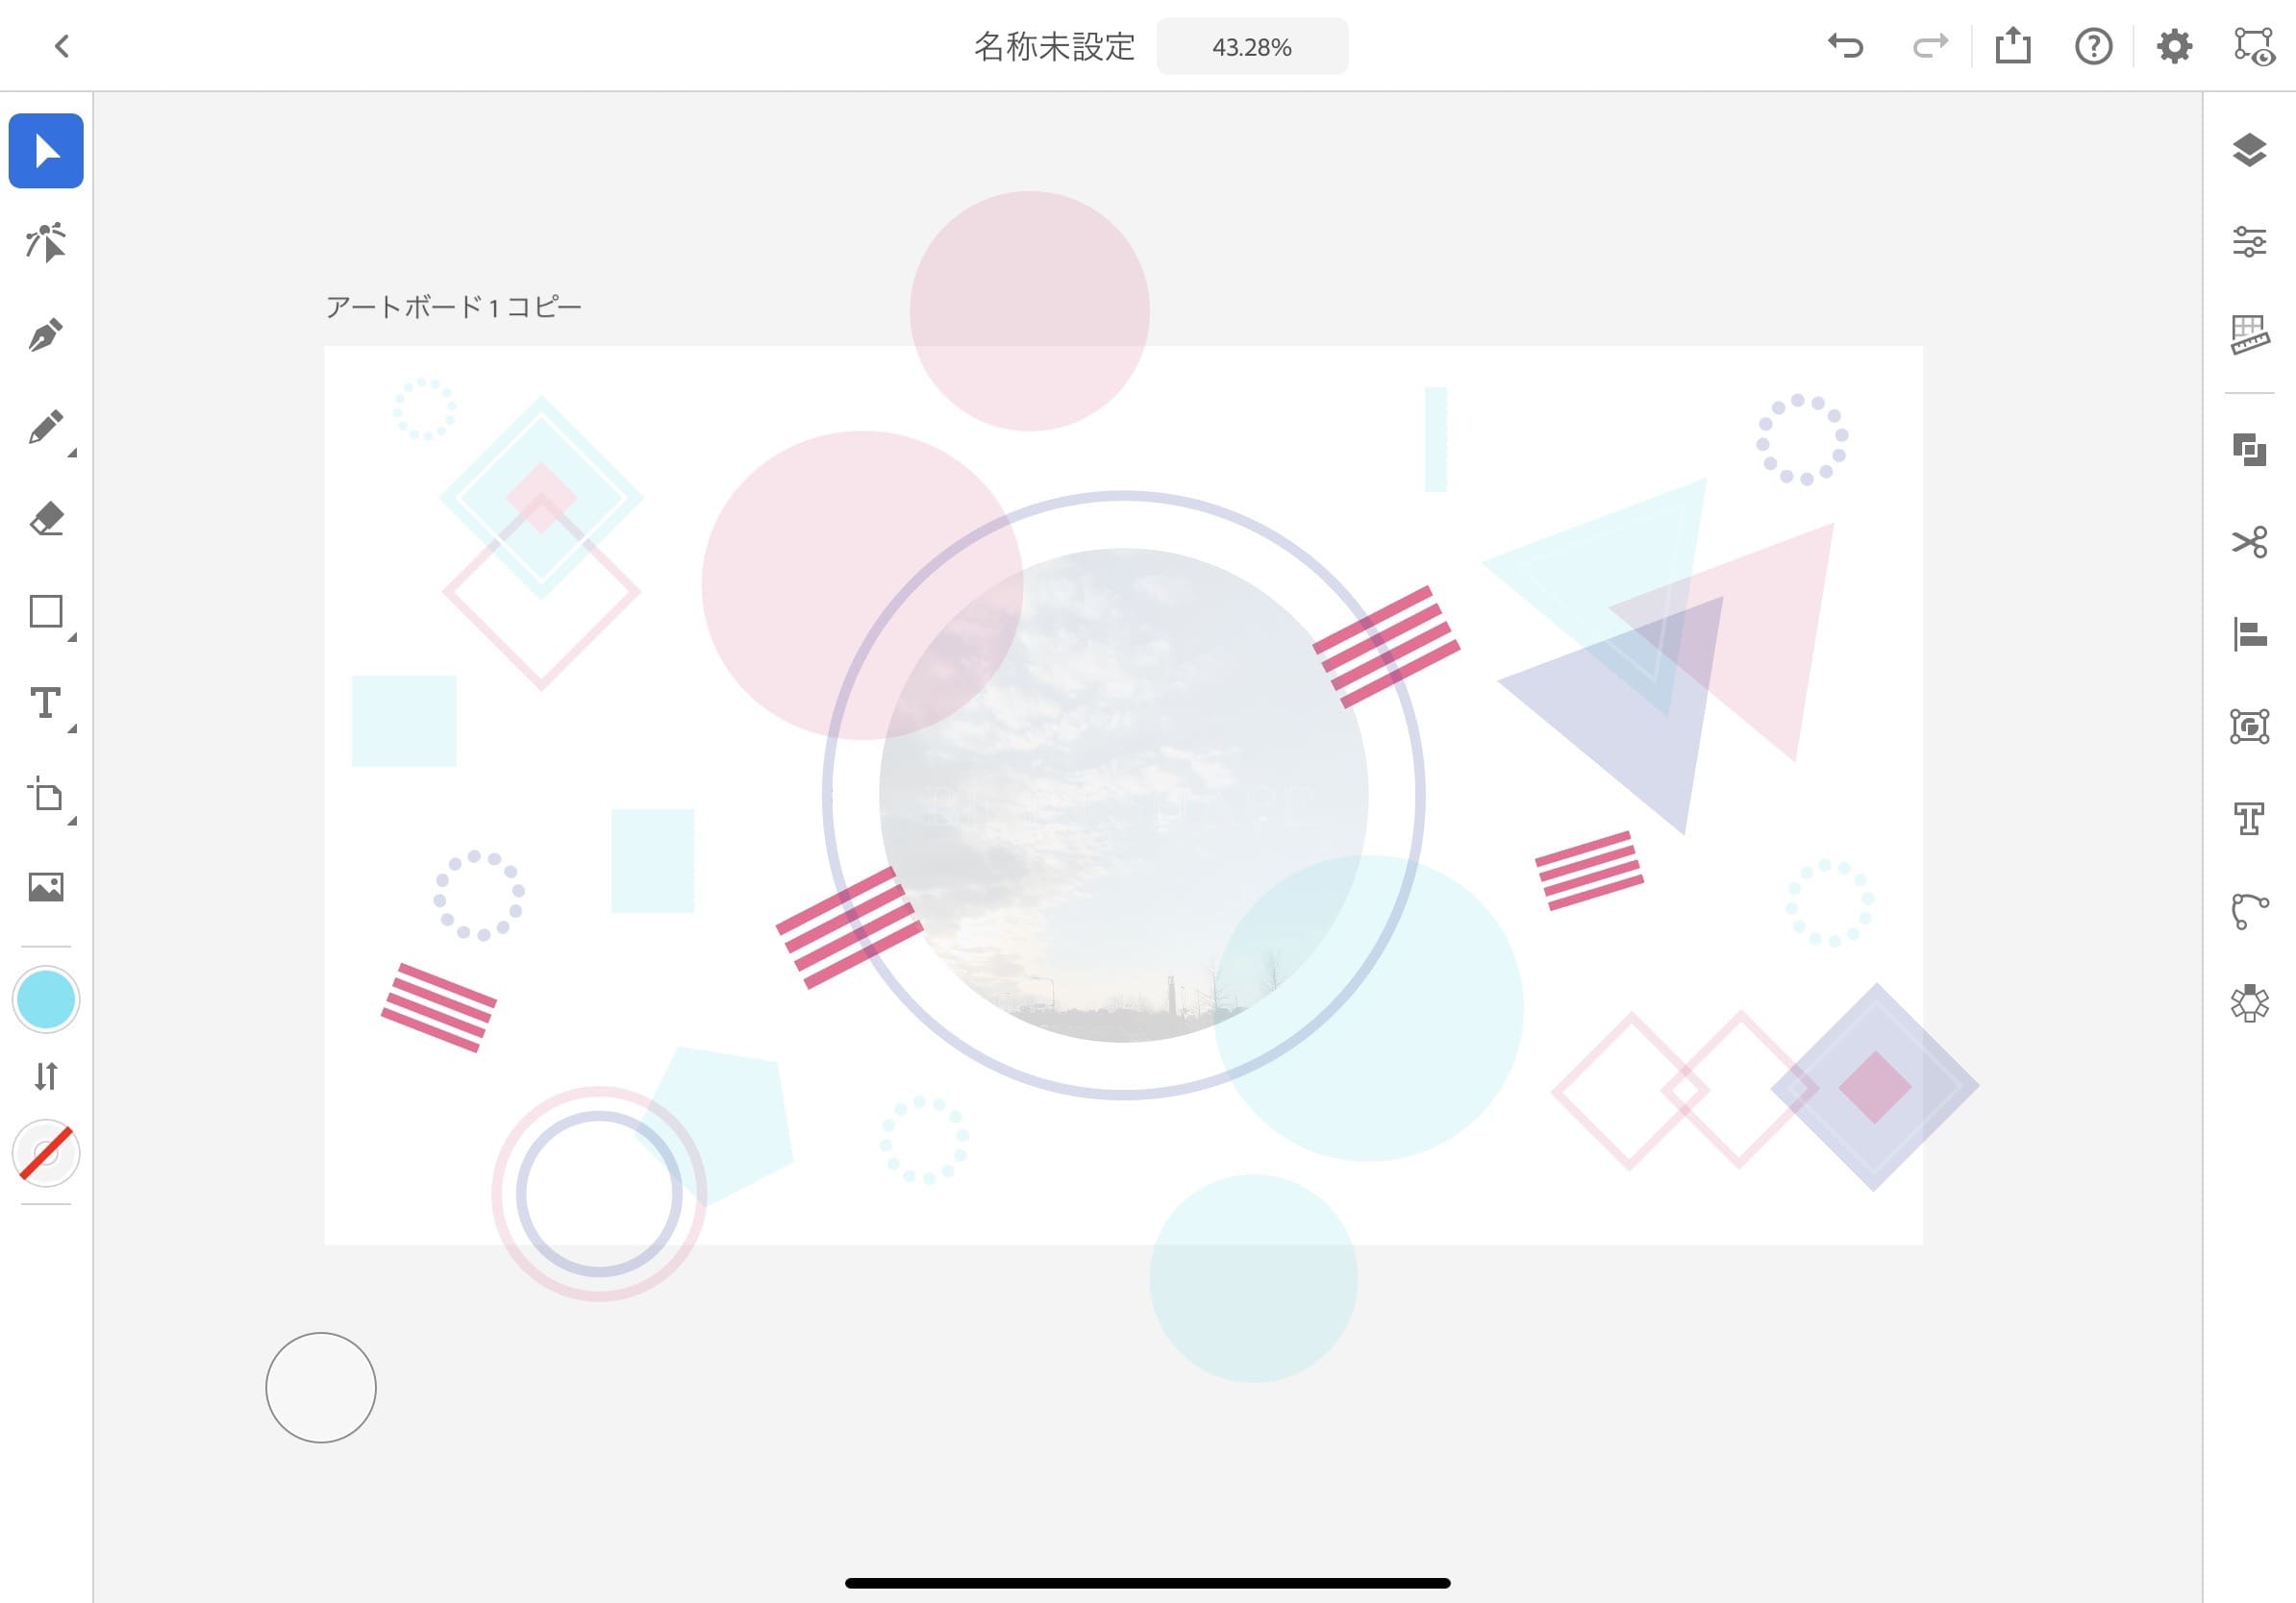
Task: Select the Pen tool
Action: coord(46,334)
